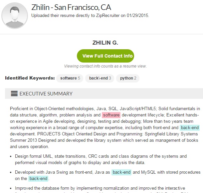
Task: Click the Proficient in Object-Oriented summary paragraph
Action: pyautogui.click(x=105, y=128)
